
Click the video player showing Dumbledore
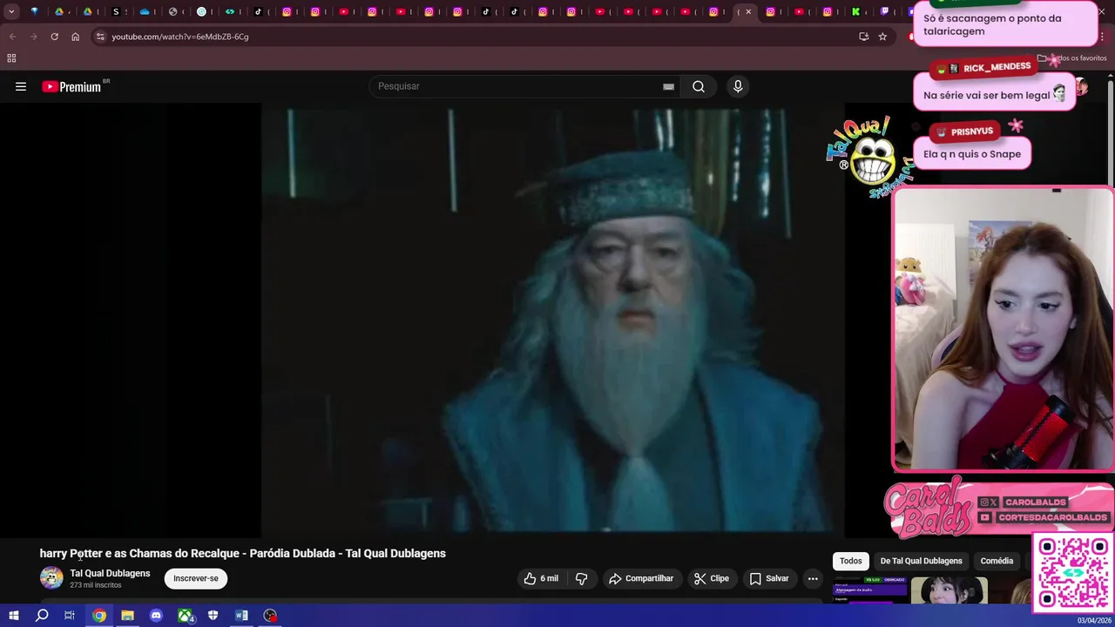(x=552, y=320)
